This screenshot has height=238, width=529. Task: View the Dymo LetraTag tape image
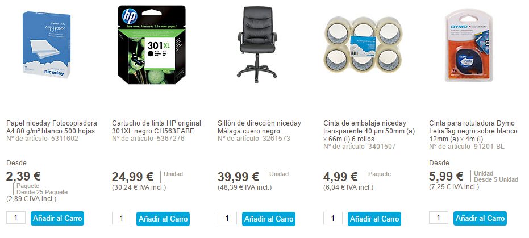point(469,45)
